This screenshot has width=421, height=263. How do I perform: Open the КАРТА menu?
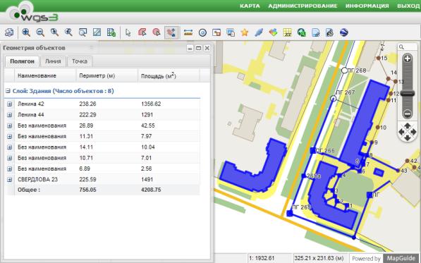250,6
